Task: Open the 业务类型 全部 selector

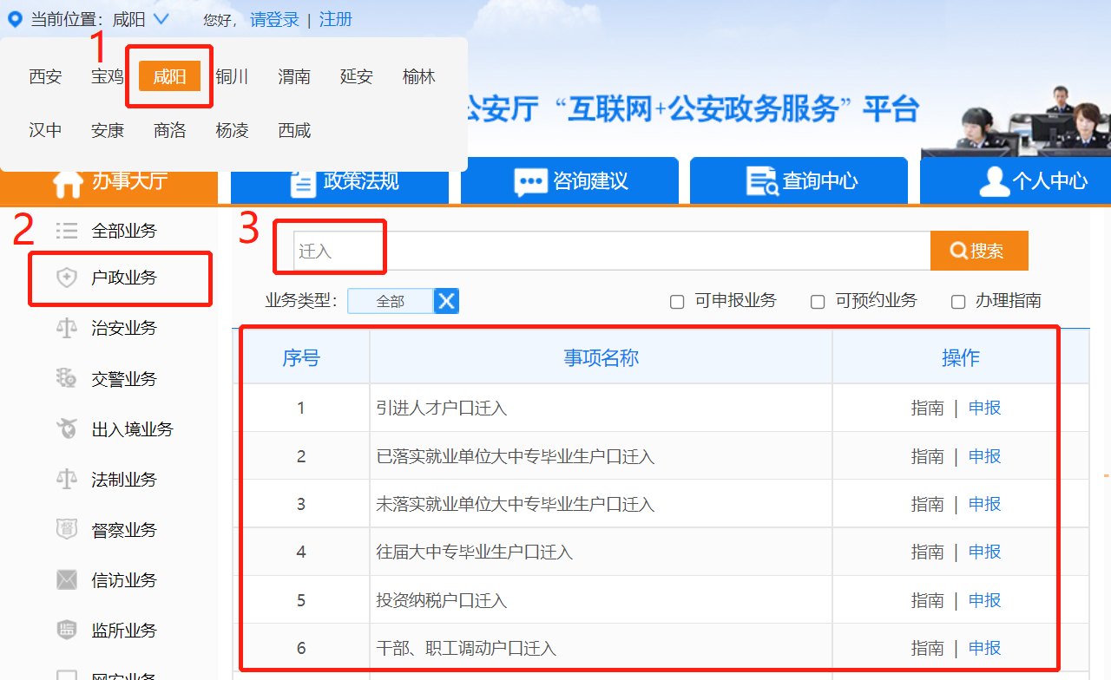Action: click(x=390, y=301)
